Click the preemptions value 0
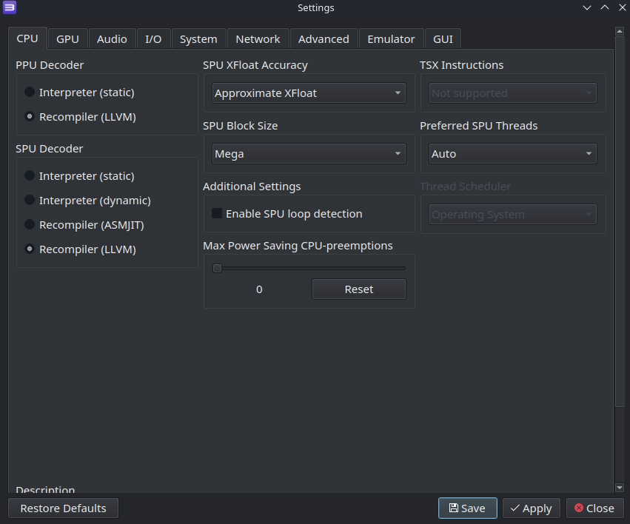Viewport: 630px width, 524px height. point(259,289)
